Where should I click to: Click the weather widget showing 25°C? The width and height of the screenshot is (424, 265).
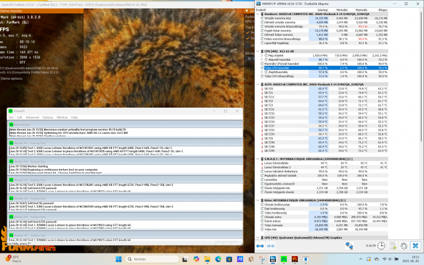[13, 259]
